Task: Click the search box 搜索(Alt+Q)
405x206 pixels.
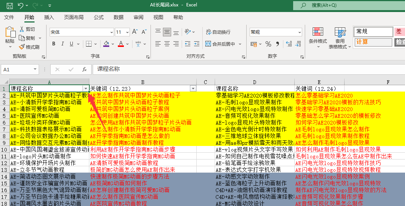Action: pos(349,5)
